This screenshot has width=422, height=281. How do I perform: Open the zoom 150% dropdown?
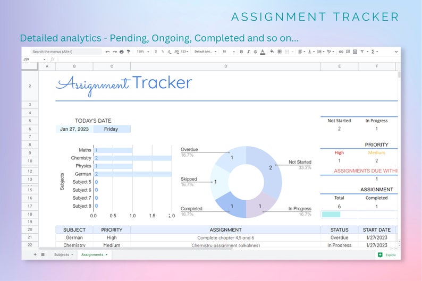143,52
